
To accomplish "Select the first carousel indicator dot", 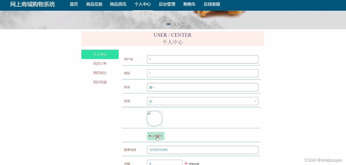I will [x=168, y=24].
